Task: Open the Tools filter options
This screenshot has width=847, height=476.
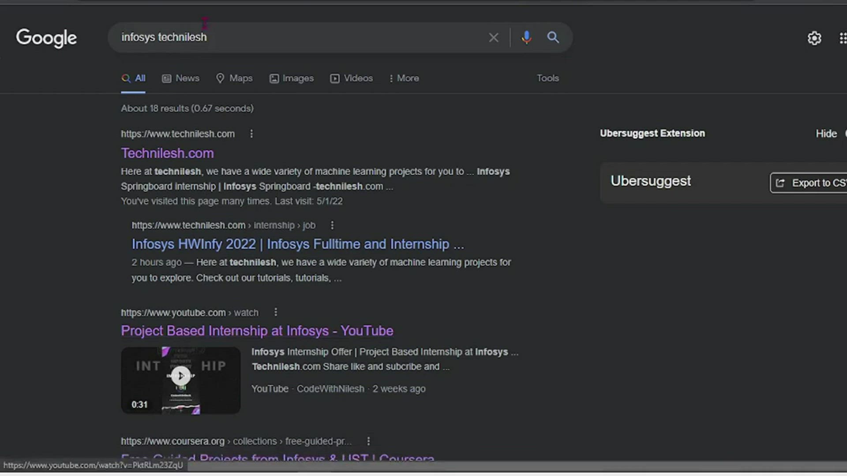Action: click(x=547, y=78)
